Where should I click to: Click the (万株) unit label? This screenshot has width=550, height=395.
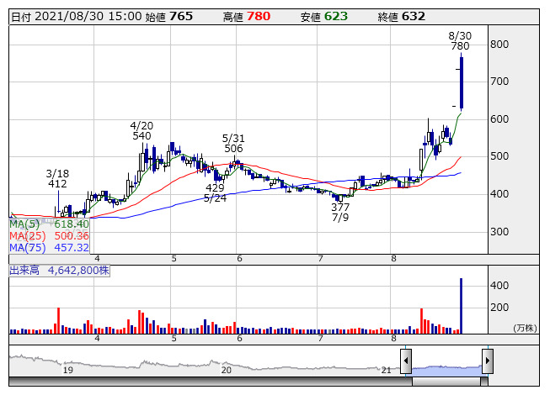[525, 328]
